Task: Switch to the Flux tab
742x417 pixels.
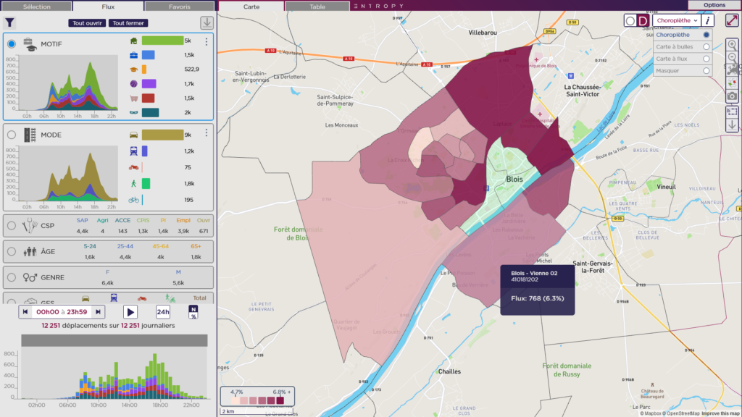Action: [x=108, y=6]
